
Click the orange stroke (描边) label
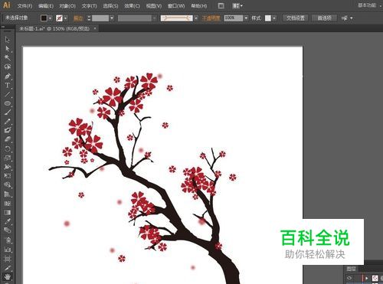[78, 18]
